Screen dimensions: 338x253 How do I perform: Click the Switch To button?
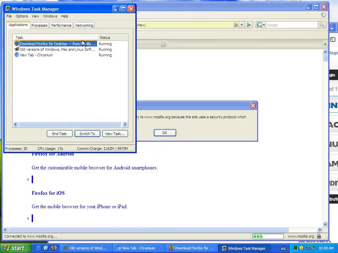click(87, 134)
